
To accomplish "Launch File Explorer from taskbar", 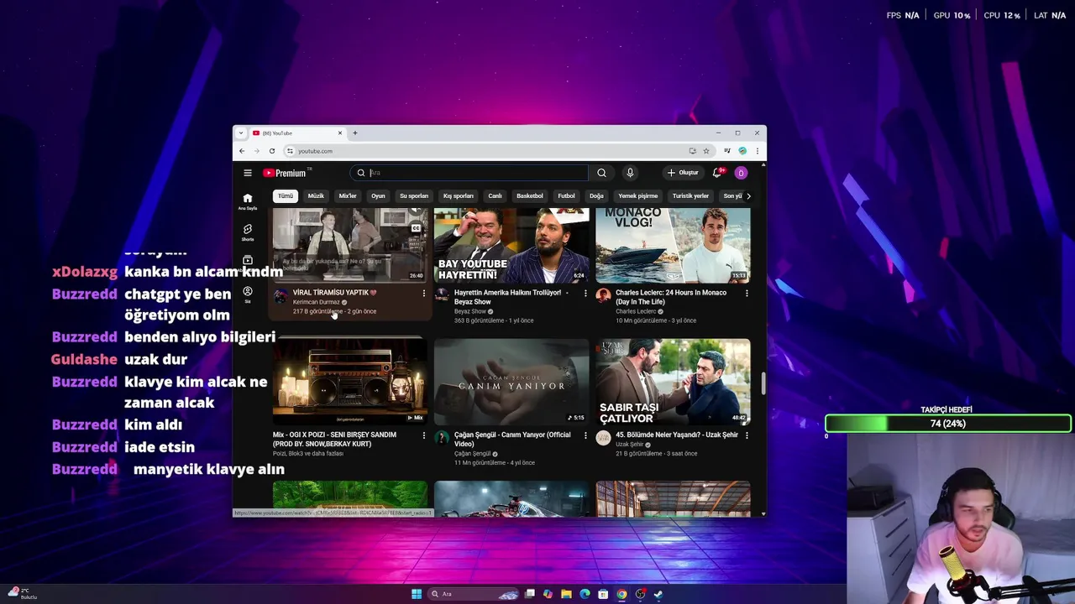I will click(566, 594).
